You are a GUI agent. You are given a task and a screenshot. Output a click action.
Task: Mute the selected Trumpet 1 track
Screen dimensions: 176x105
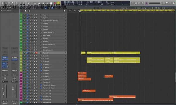(30, 53)
